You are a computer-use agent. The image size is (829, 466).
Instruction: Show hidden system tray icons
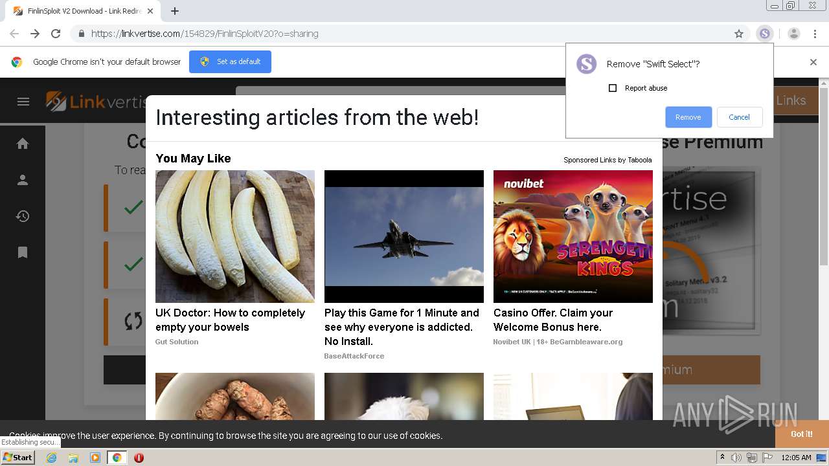722,458
